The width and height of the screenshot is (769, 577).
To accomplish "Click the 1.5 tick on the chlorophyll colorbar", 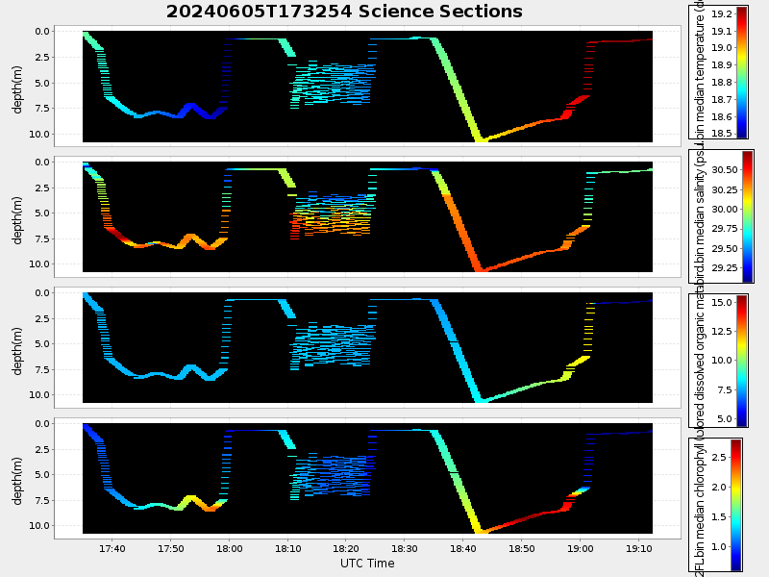I will click(719, 516).
